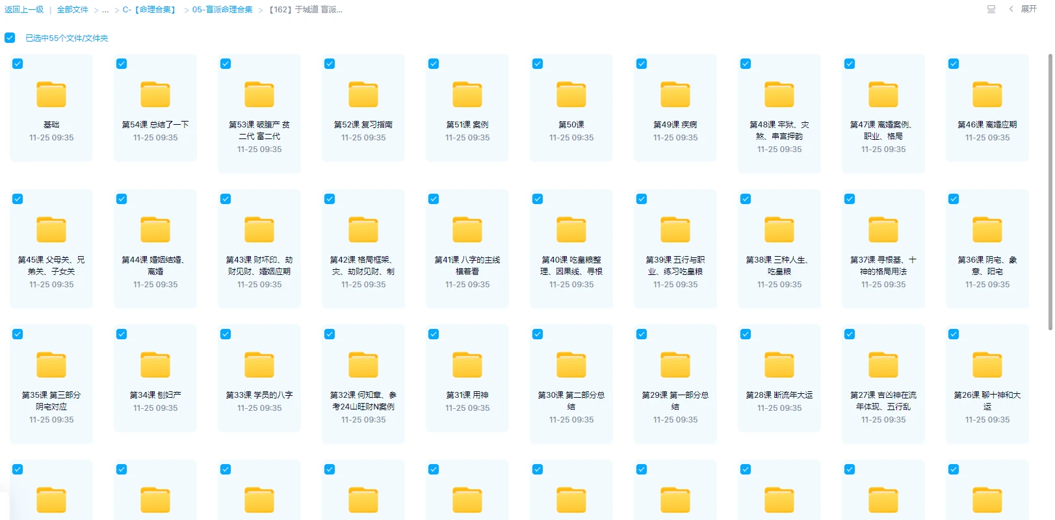The width and height of the screenshot is (1055, 520).
Task: Deselect the 第35课 第三部分 checkbox
Action: (x=18, y=334)
